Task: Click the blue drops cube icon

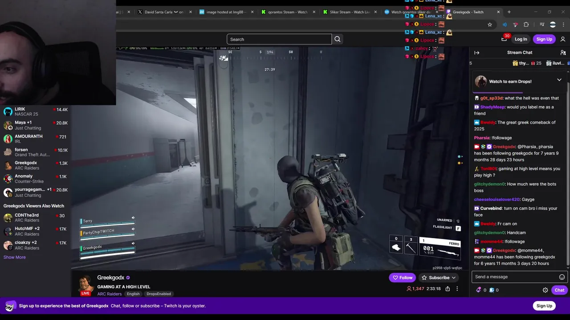Action: [x=492, y=290]
